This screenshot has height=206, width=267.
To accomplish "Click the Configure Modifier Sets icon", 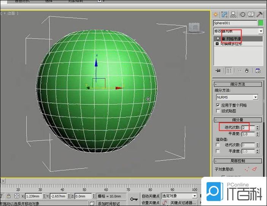I will [257, 71].
